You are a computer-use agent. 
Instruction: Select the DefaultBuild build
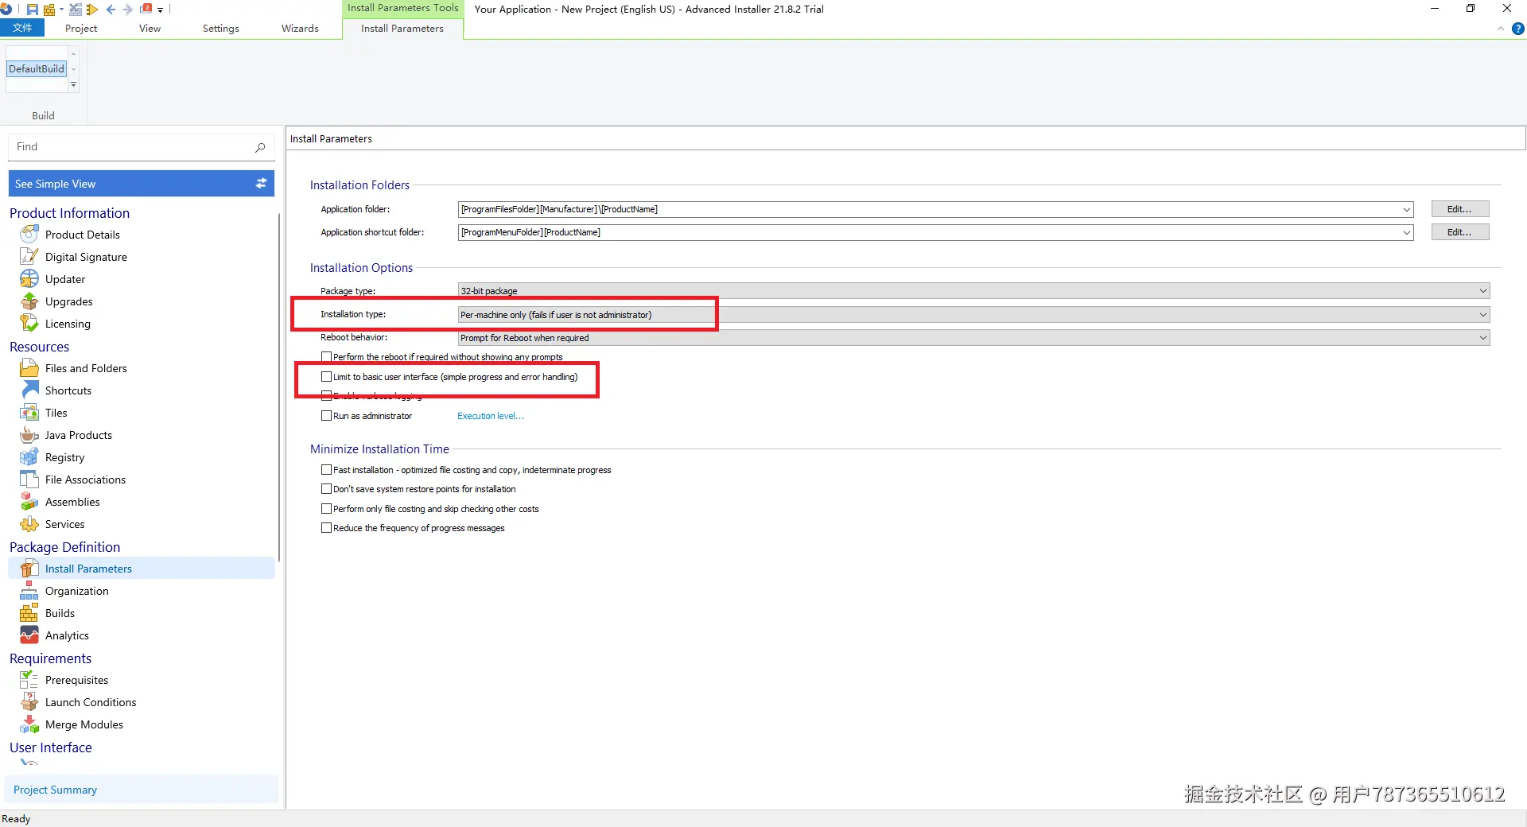point(37,69)
